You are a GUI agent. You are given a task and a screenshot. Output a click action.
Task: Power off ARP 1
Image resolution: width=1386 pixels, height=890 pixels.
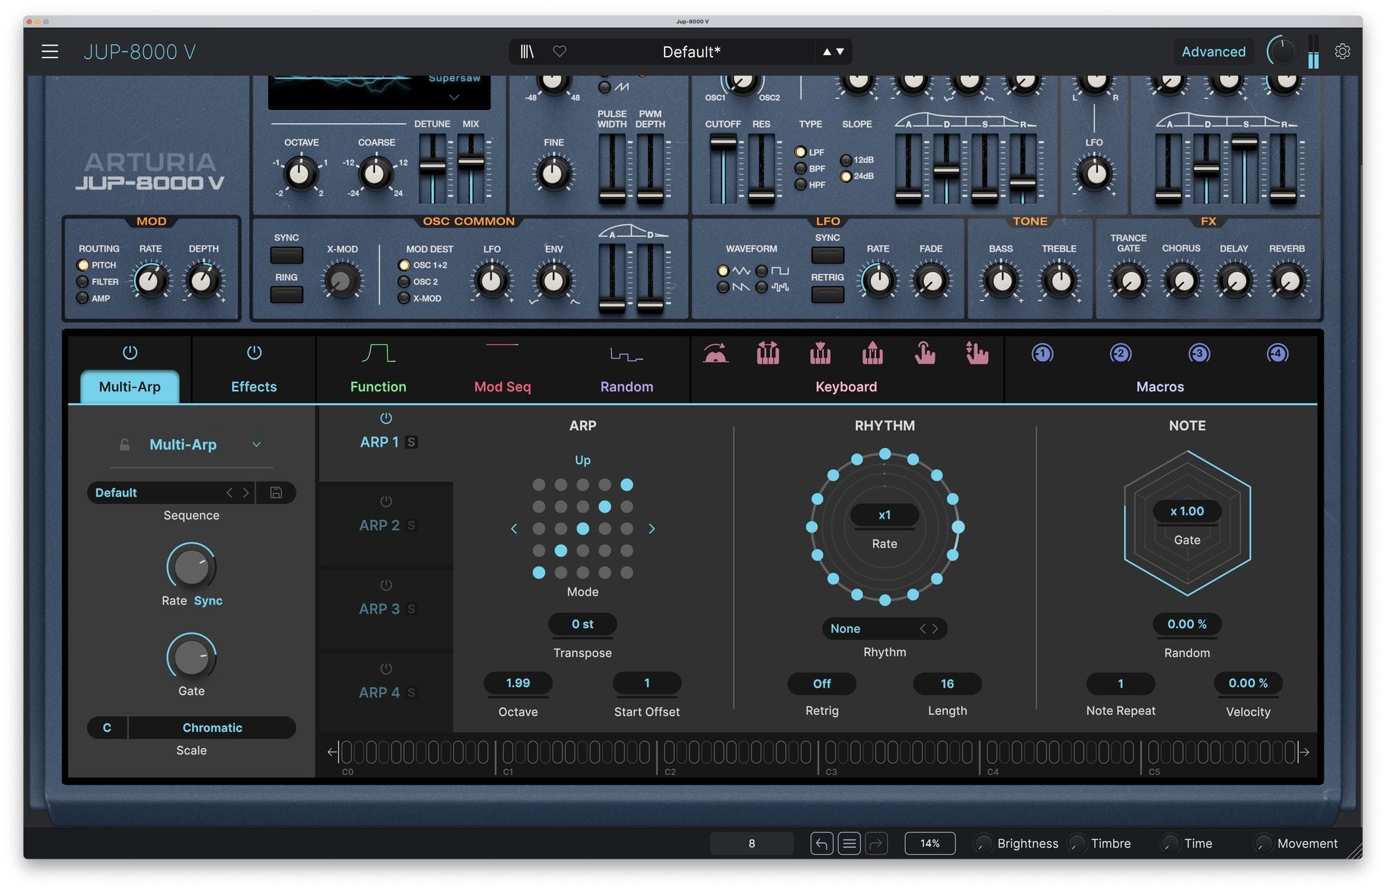(x=385, y=418)
